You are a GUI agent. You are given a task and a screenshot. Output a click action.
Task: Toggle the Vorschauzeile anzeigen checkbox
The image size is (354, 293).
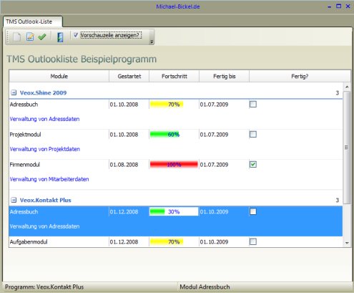76,35
